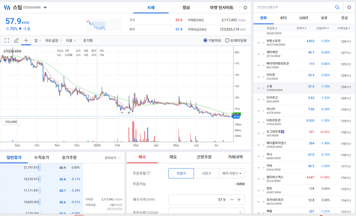Select the BTC market tab

283,18
